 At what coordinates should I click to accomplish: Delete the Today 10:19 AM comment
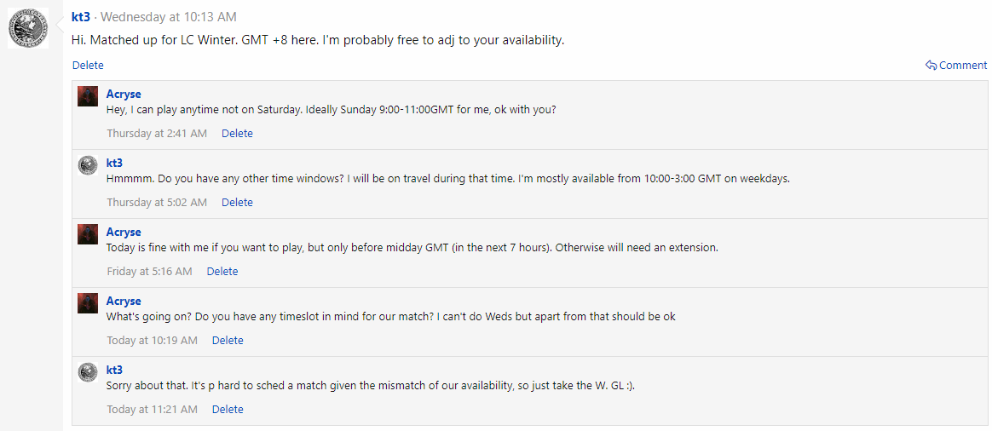click(x=228, y=341)
